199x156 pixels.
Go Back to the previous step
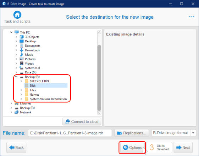pos(16,148)
